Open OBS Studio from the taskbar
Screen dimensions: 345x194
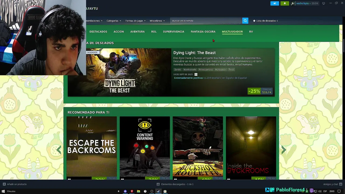point(152,191)
